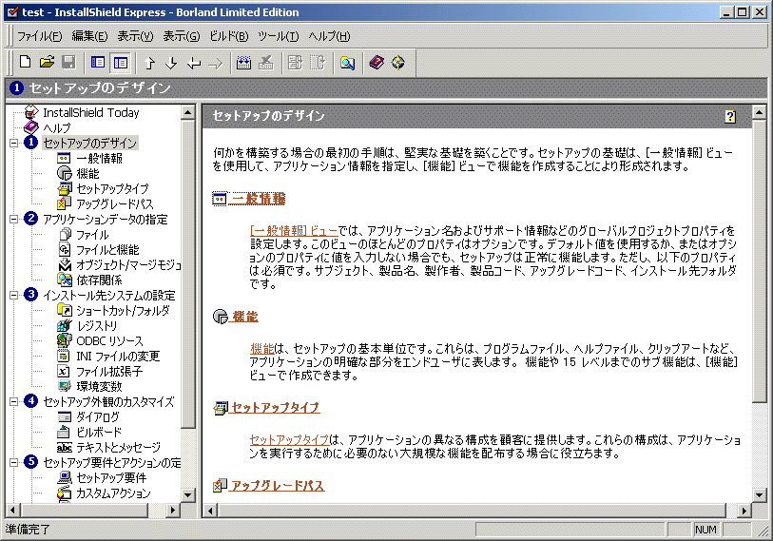
Task: Open the 機能 heading link in content
Action: coord(245,316)
